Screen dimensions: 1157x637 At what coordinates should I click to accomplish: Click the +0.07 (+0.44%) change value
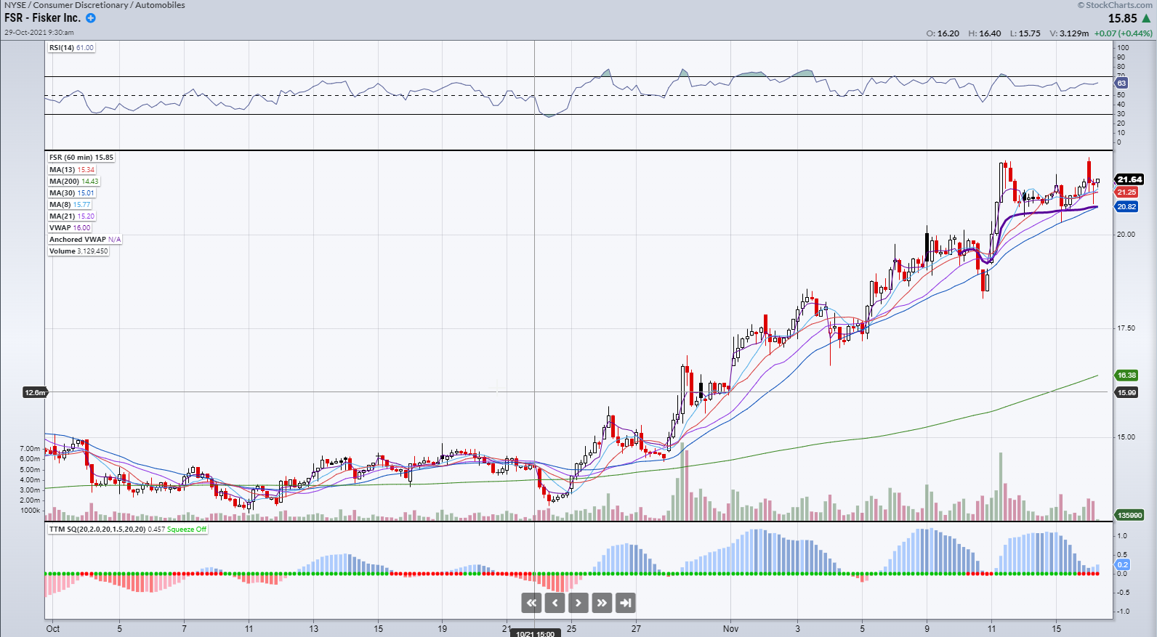click(1123, 33)
